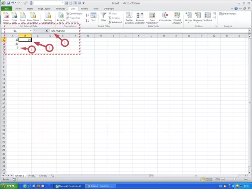Click in the formula bar text =A1+A2+A3
The width and height of the screenshot is (252, 189).
58,31
